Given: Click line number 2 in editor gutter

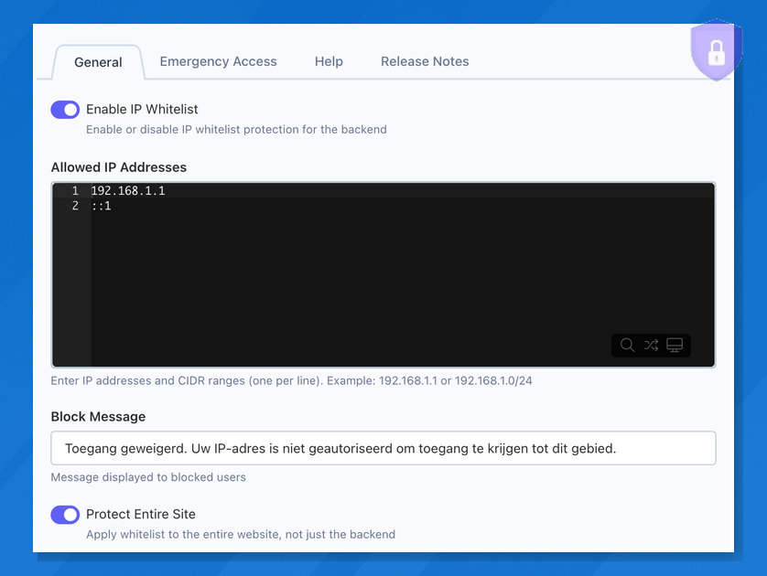Looking at the screenshot, I should point(74,206).
